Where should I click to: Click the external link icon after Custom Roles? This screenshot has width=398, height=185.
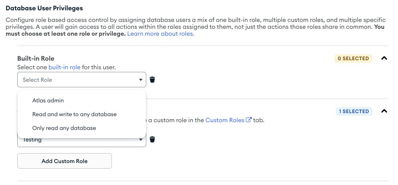click(248, 120)
